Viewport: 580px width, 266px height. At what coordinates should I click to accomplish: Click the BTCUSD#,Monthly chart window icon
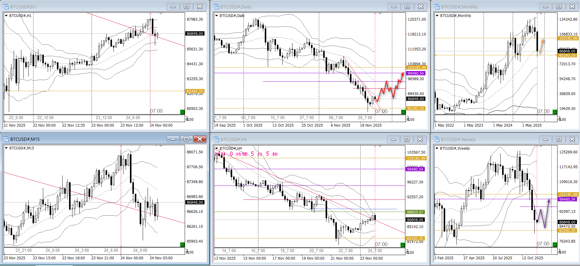[x=437, y=7]
